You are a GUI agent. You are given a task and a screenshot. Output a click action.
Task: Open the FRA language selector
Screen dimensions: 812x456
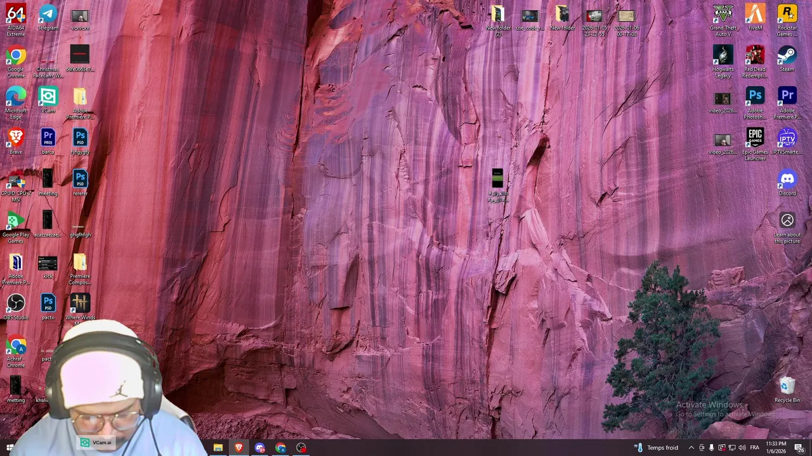point(755,448)
